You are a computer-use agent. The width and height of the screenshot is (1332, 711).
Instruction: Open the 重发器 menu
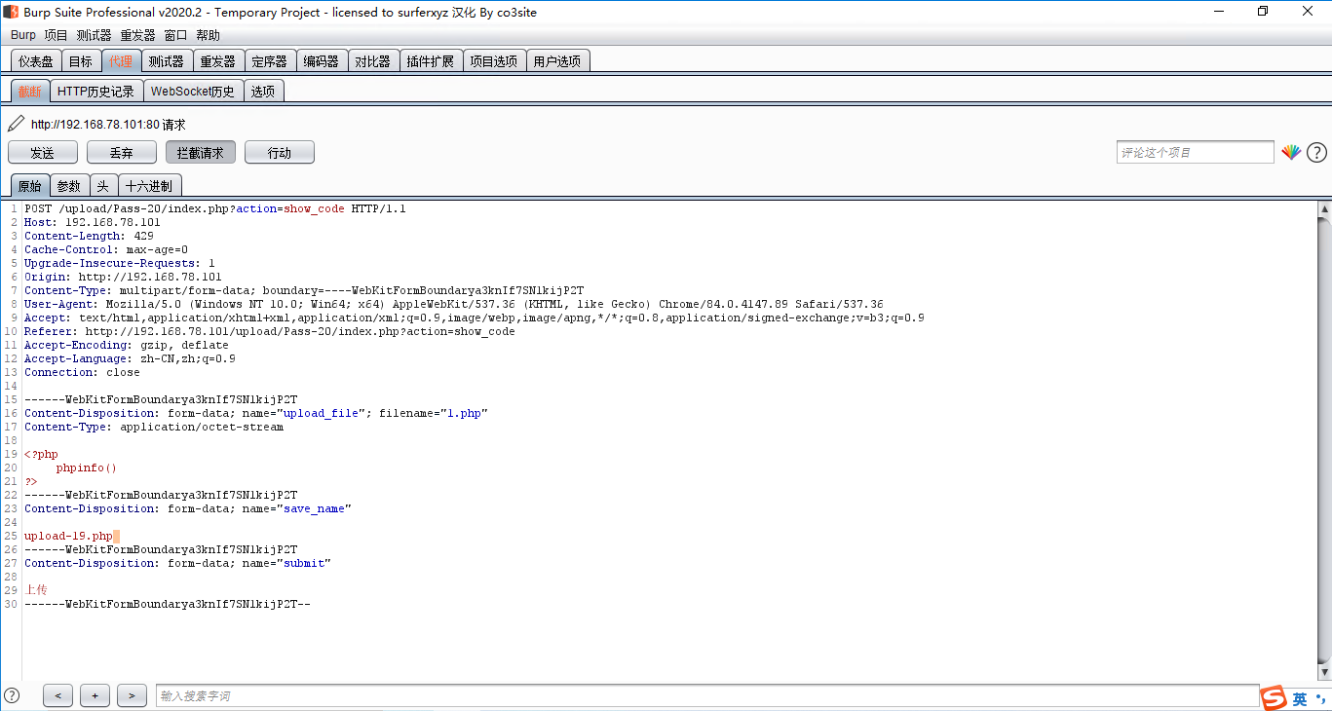[x=137, y=35]
